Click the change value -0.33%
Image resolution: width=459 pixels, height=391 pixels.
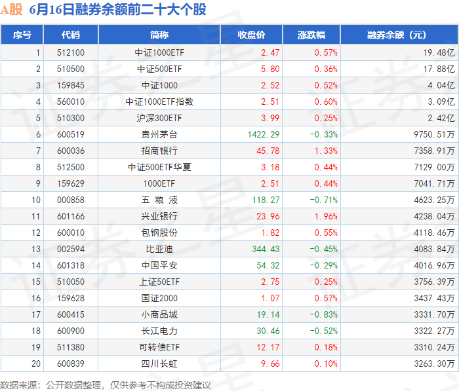[x=324, y=134]
